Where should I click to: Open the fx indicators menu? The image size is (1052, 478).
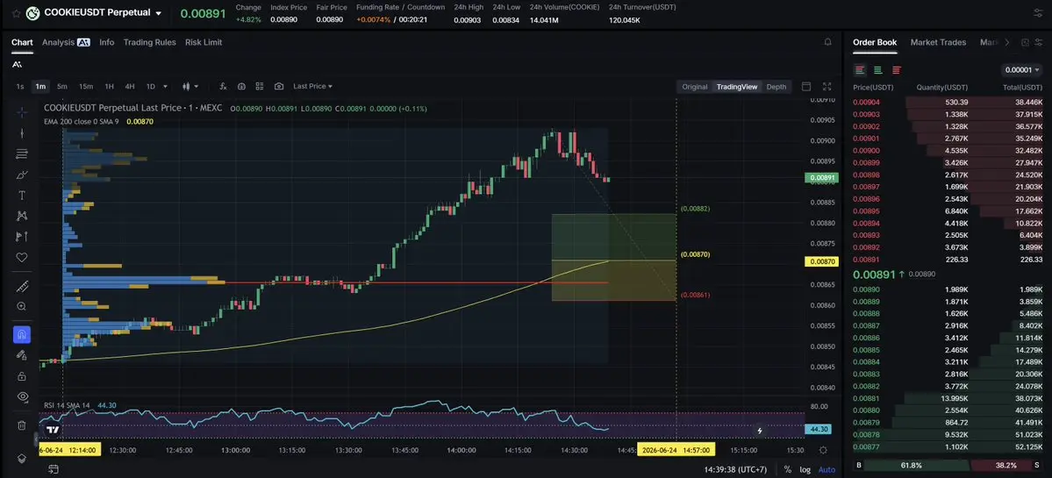(224, 87)
